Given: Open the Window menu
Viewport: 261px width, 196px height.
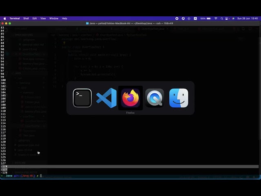Looking at the screenshot, I should point(54,18).
